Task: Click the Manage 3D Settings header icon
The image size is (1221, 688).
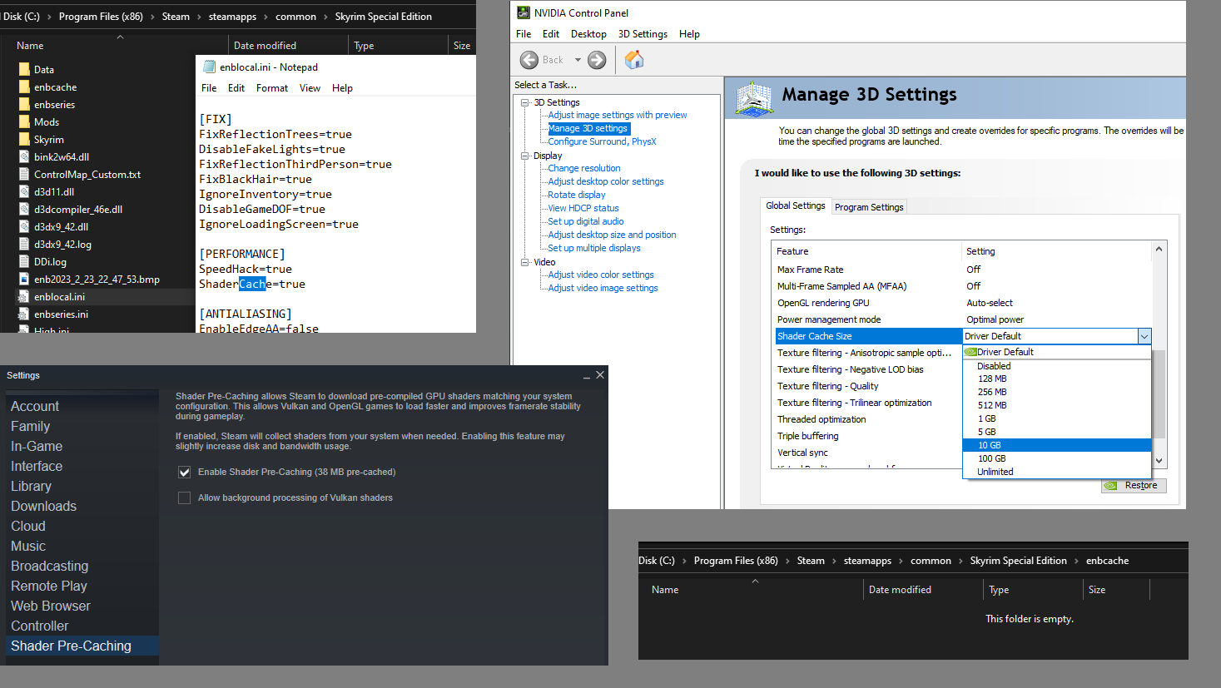Action: (x=754, y=99)
